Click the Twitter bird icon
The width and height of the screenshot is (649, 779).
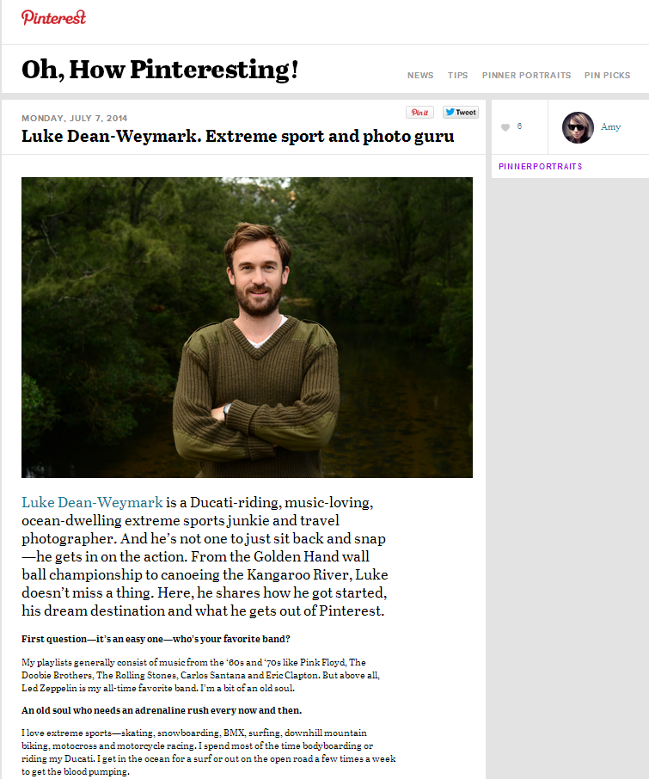point(450,112)
